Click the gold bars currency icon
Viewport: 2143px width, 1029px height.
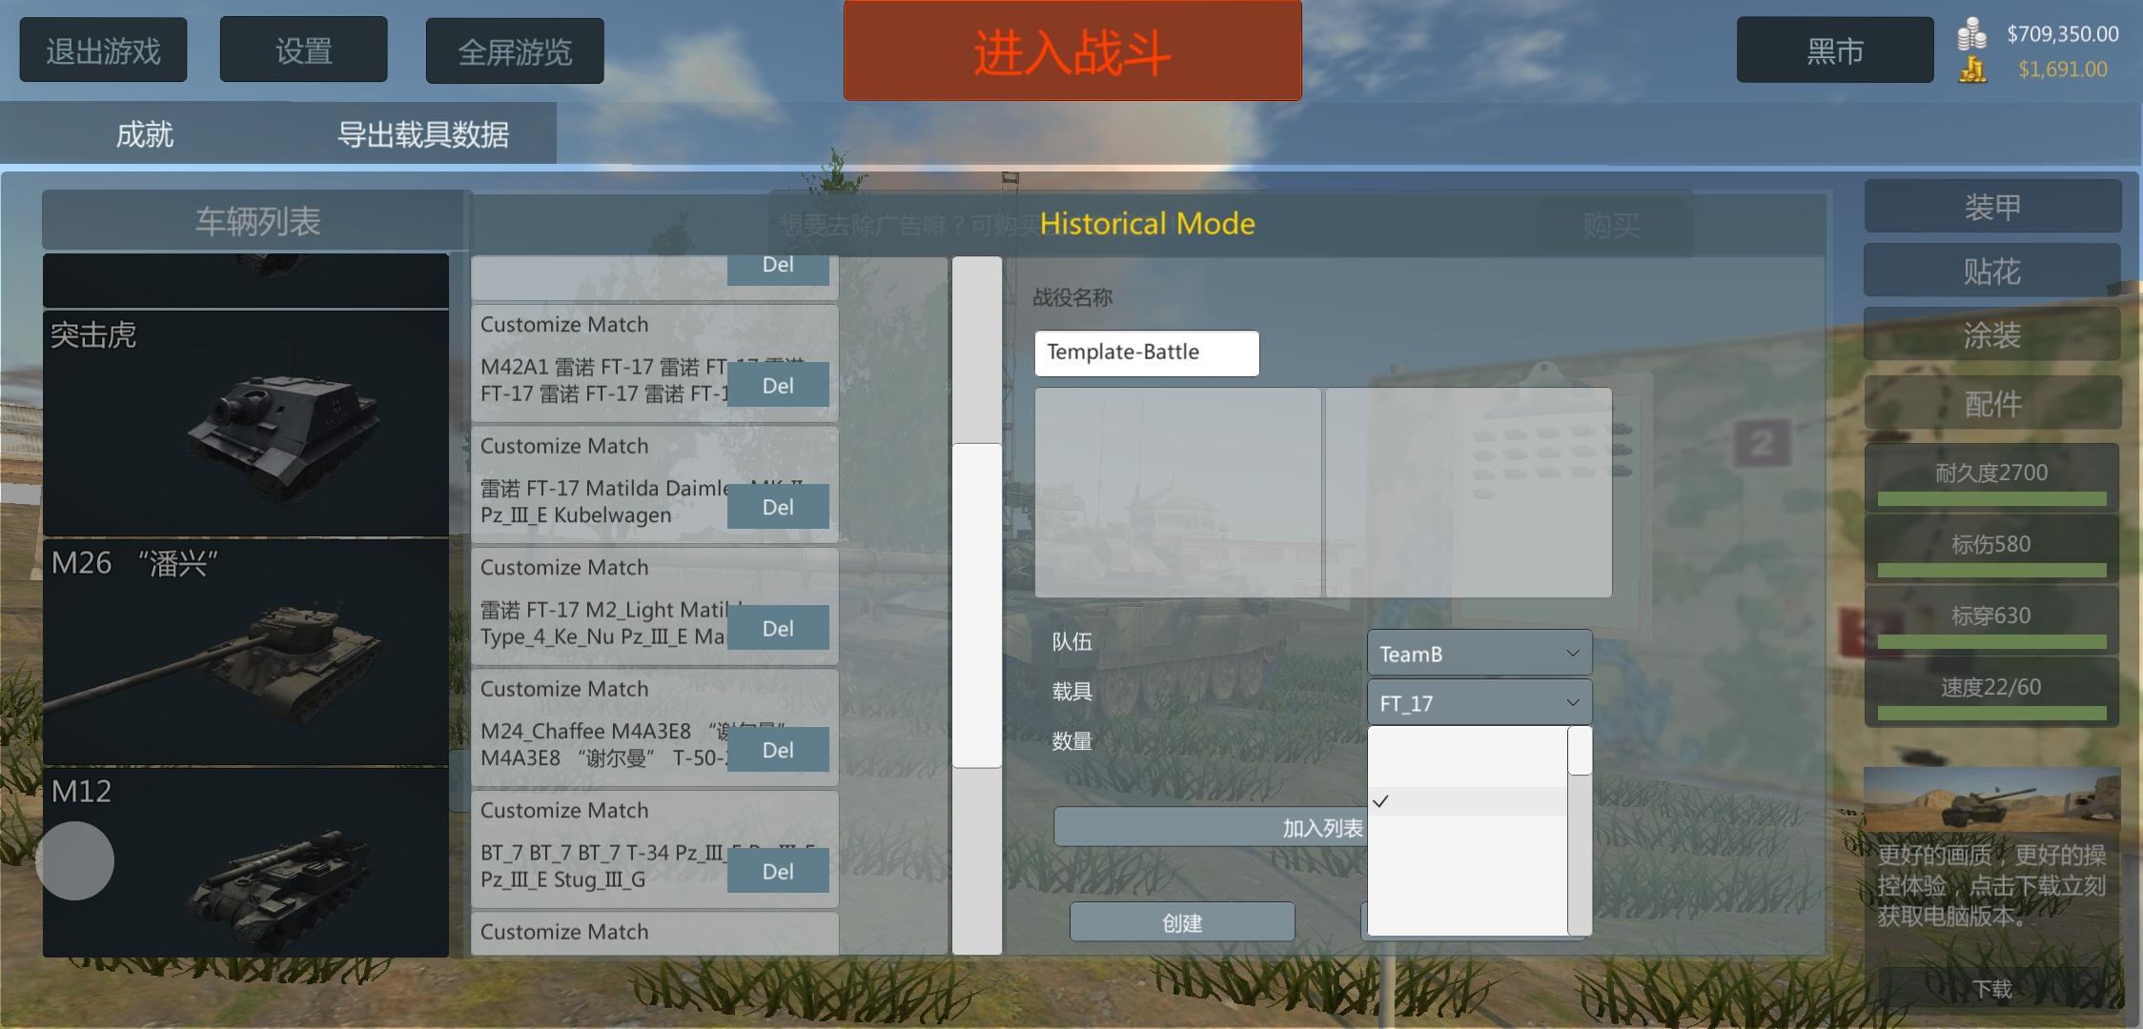pos(1972,70)
